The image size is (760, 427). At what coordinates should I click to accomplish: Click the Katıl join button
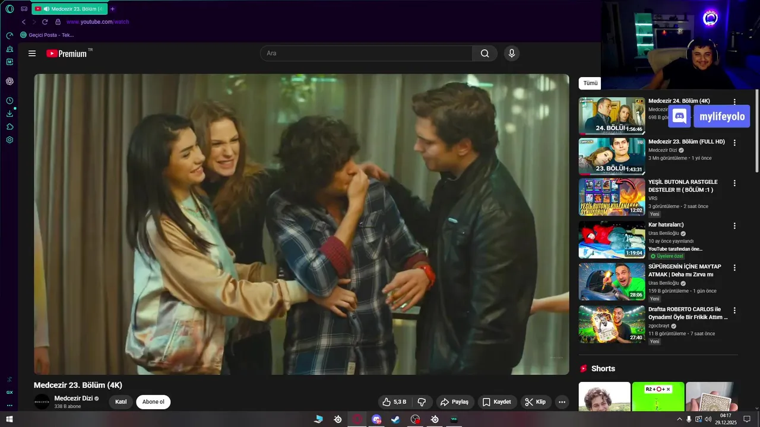coord(121,401)
